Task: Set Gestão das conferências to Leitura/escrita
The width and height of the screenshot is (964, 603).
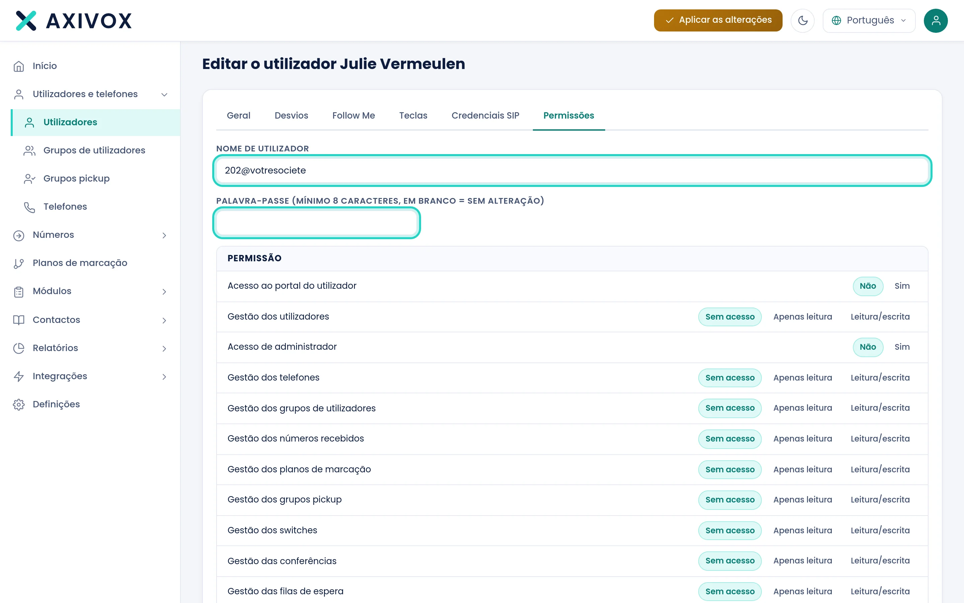Action: [x=880, y=561]
